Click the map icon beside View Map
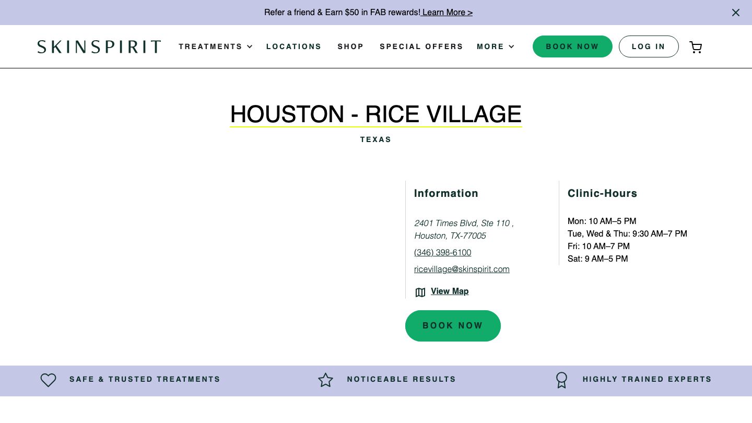Screen dimensions: 752x423 click(420, 292)
